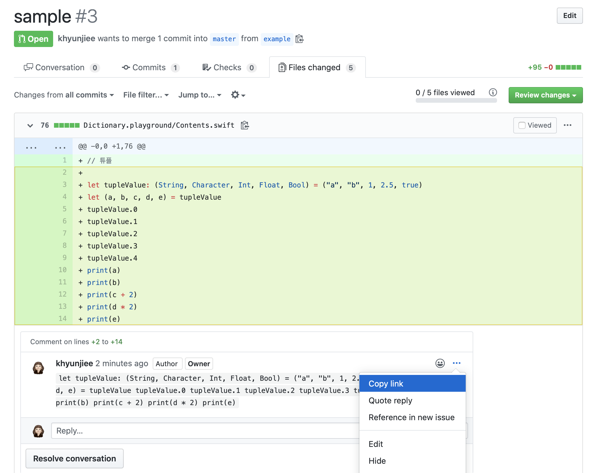Copy the Contents.swift file path icon
This screenshot has height=473, width=594.
[245, 125]
